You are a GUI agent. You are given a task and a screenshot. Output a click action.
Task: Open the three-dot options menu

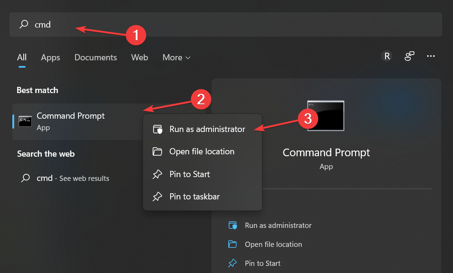tap(431, 56)
